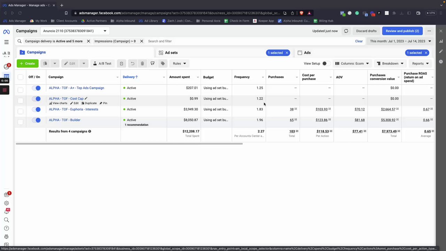Open the settings gear in left sidebar

point(6,203)
